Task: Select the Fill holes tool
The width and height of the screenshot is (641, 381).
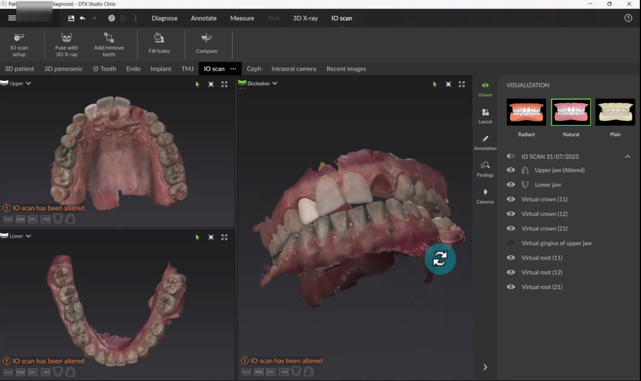Action: click(159, 43)
